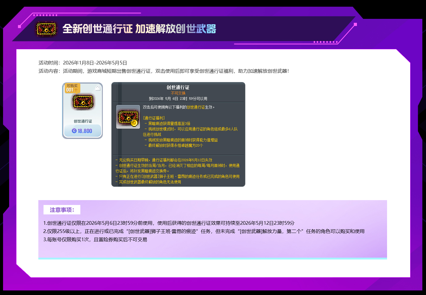This screenshot has width=426, height=295.
Task: Click the gold coin badge on tooltip icon
Action: (x=134, y=123)
